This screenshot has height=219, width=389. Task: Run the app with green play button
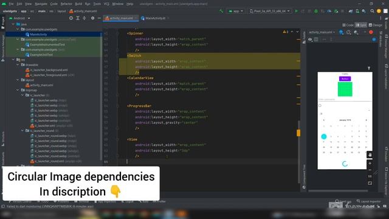click(296, 11)
